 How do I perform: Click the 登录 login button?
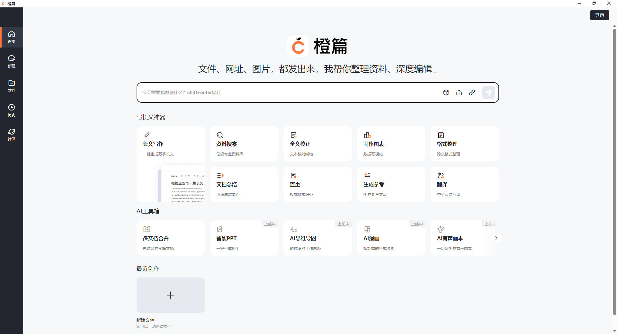point(599,15)
